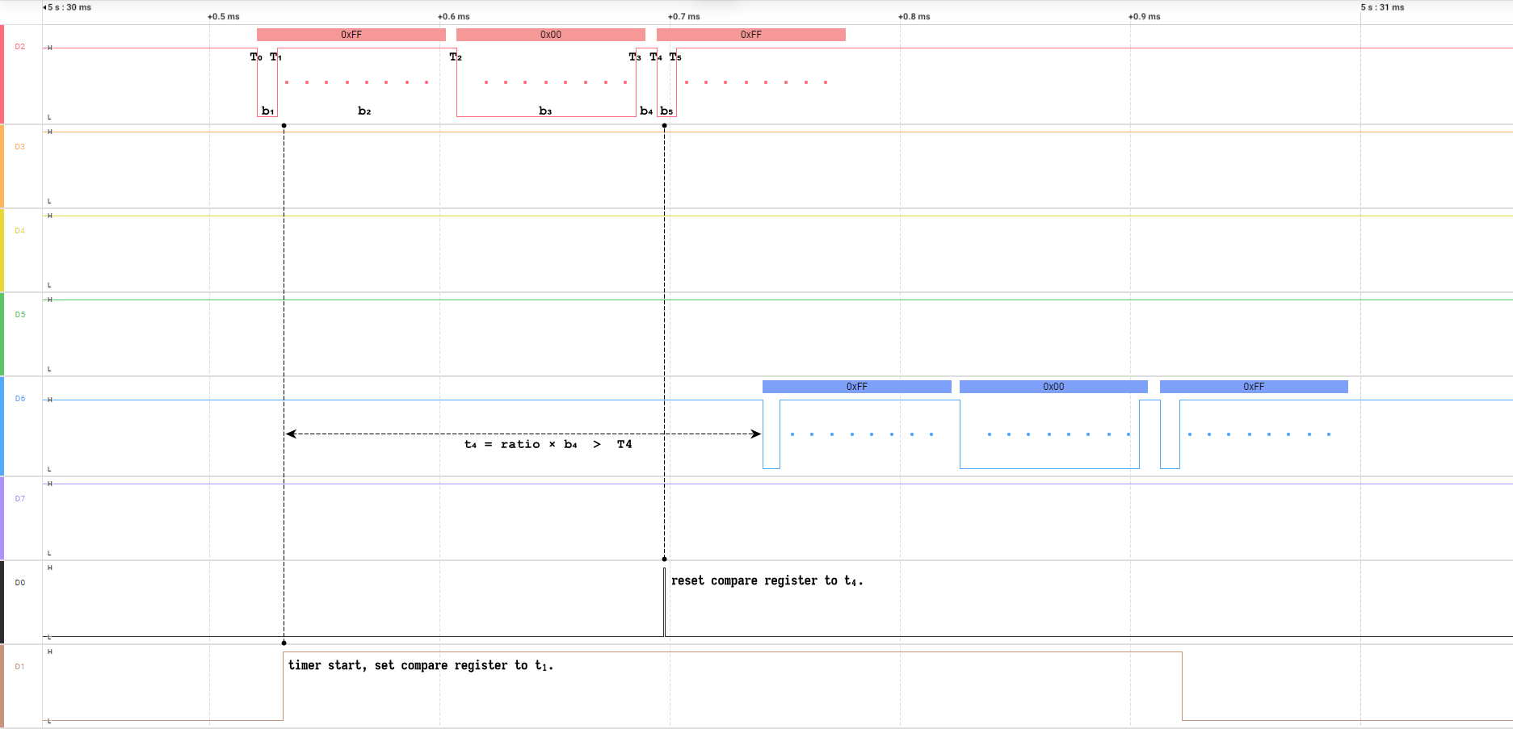Select the 5 s : 31 ms ruler label
1513x729 pixels.
tap(1382, 7)
